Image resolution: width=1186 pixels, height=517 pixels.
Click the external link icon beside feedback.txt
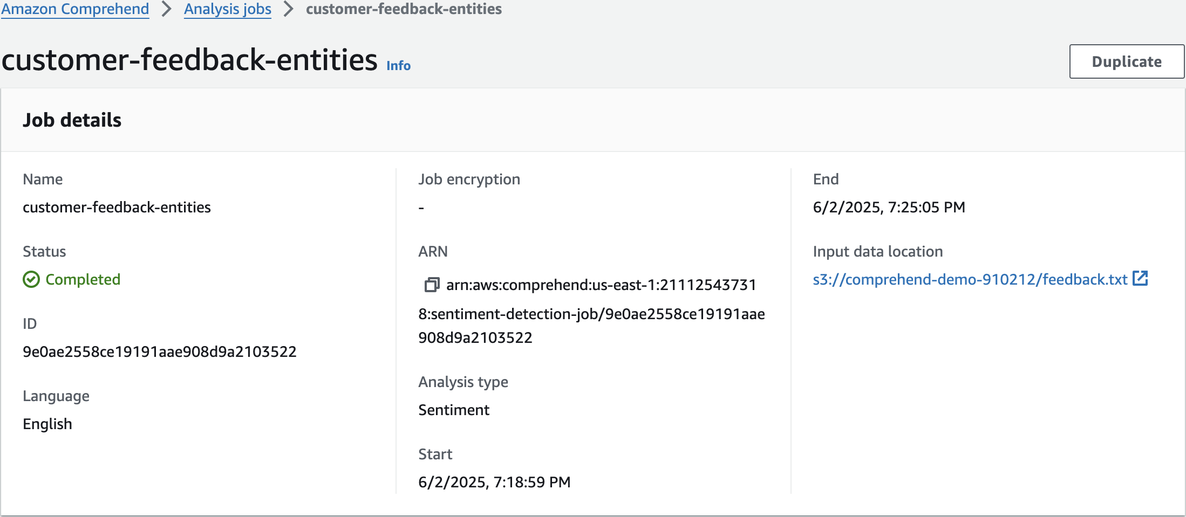click(1140, 278)
